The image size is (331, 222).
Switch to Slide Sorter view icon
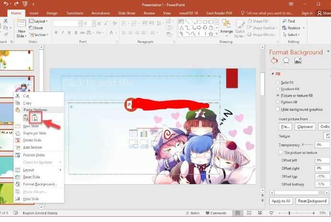click(249, 213)
